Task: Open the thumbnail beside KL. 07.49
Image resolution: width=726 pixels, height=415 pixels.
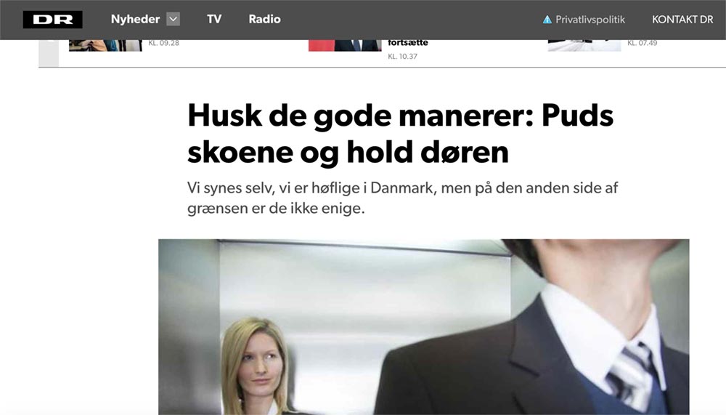Action: (584, 46)
